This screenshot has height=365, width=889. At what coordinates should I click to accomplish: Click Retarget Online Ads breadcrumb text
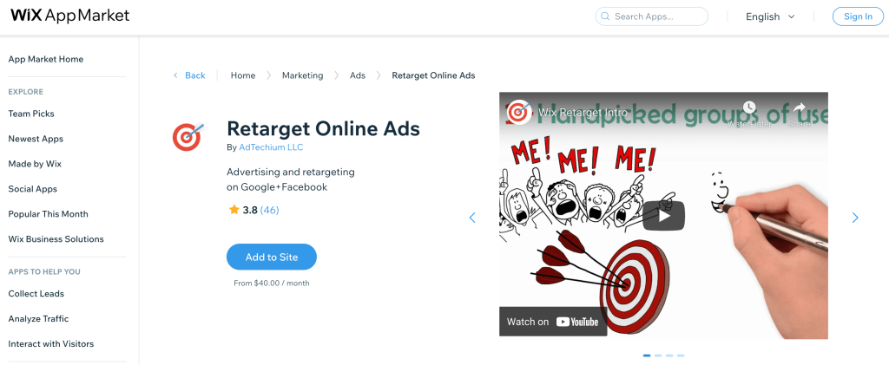coord(434,75)
